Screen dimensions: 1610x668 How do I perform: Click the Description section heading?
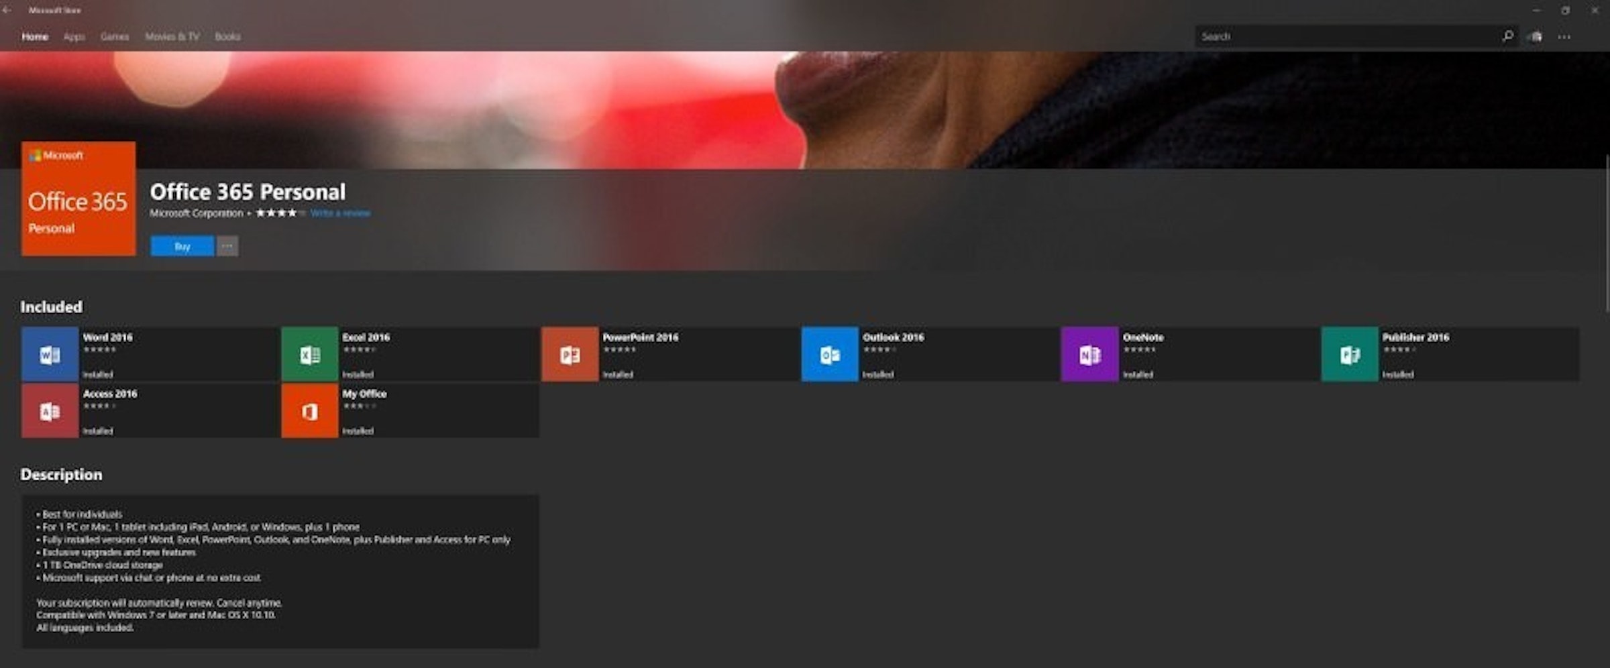[62, 475]
